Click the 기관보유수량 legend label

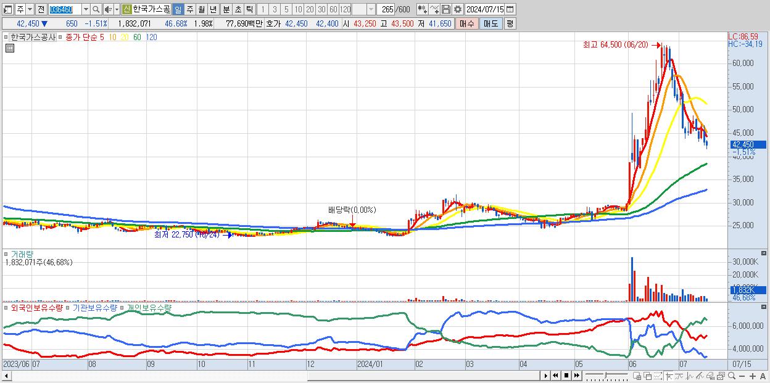pyautogui.click(x=95, y=307)
